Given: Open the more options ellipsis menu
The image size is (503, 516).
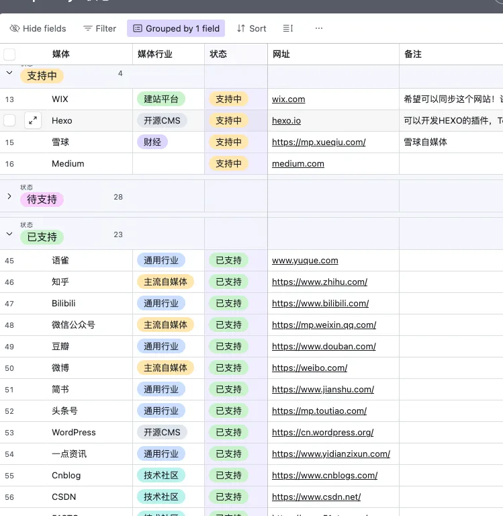Looking at the screenshot, I should pyautogui.click(x=319, y=29).
